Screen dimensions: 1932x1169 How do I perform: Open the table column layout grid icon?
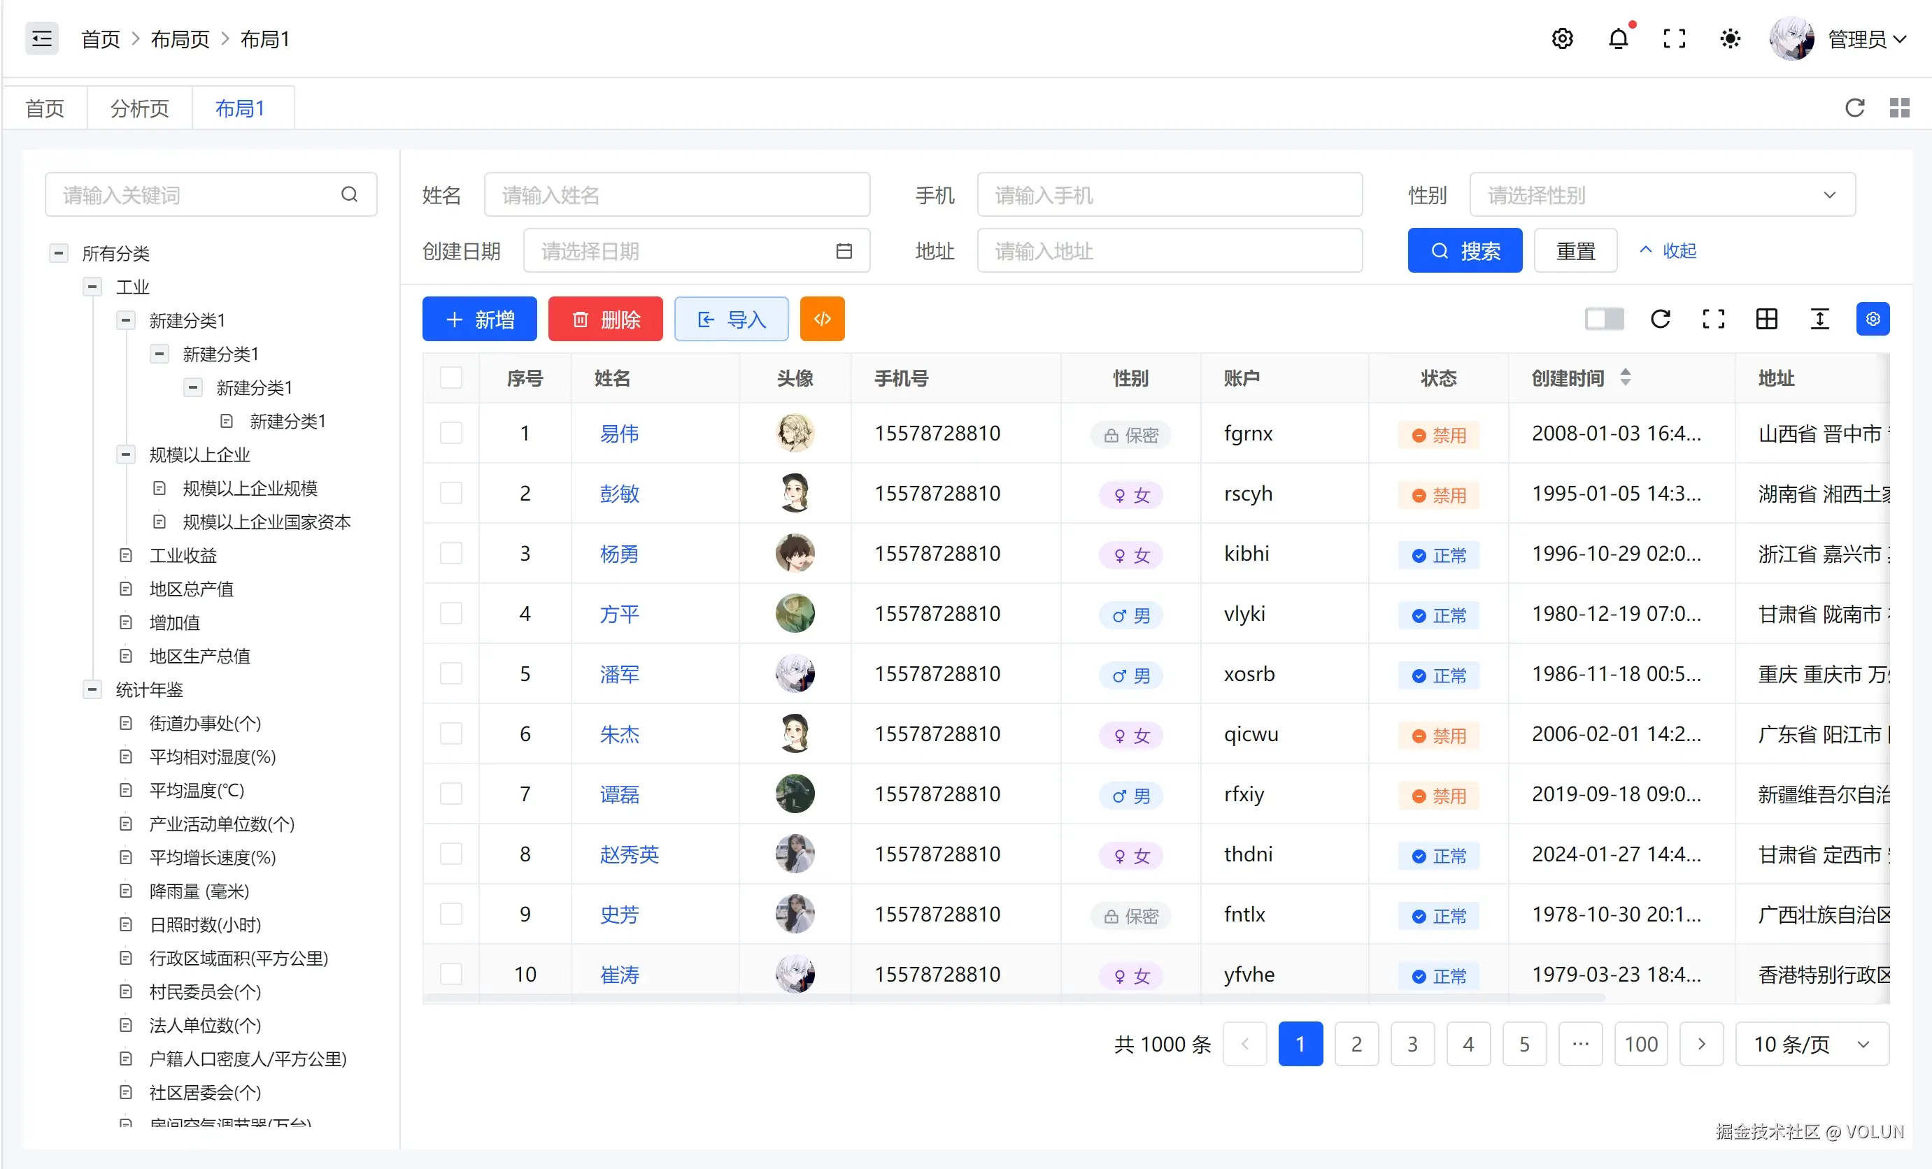(x=1766, y=319)
